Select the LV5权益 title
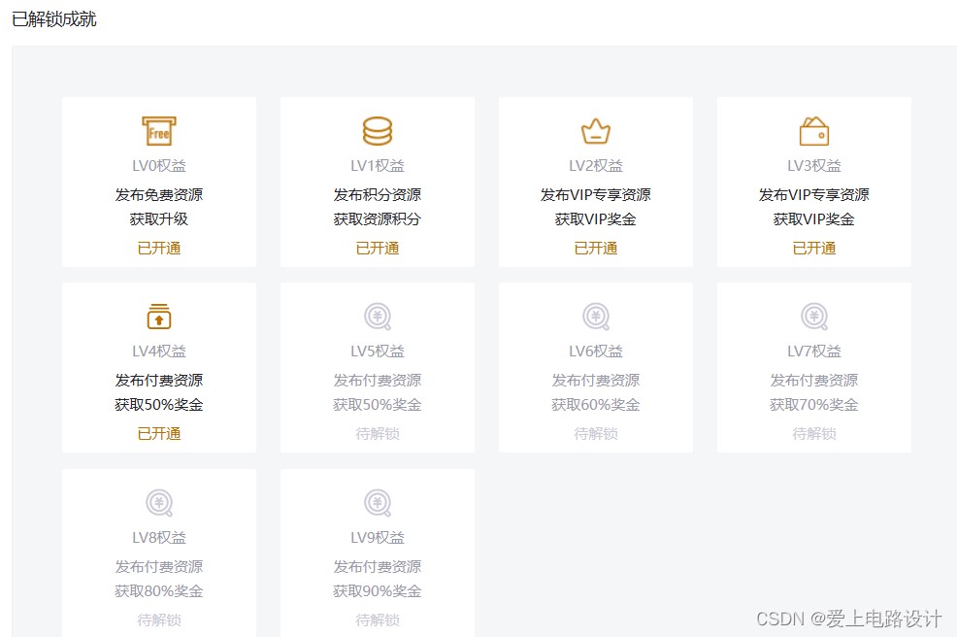 click(378, 352)
